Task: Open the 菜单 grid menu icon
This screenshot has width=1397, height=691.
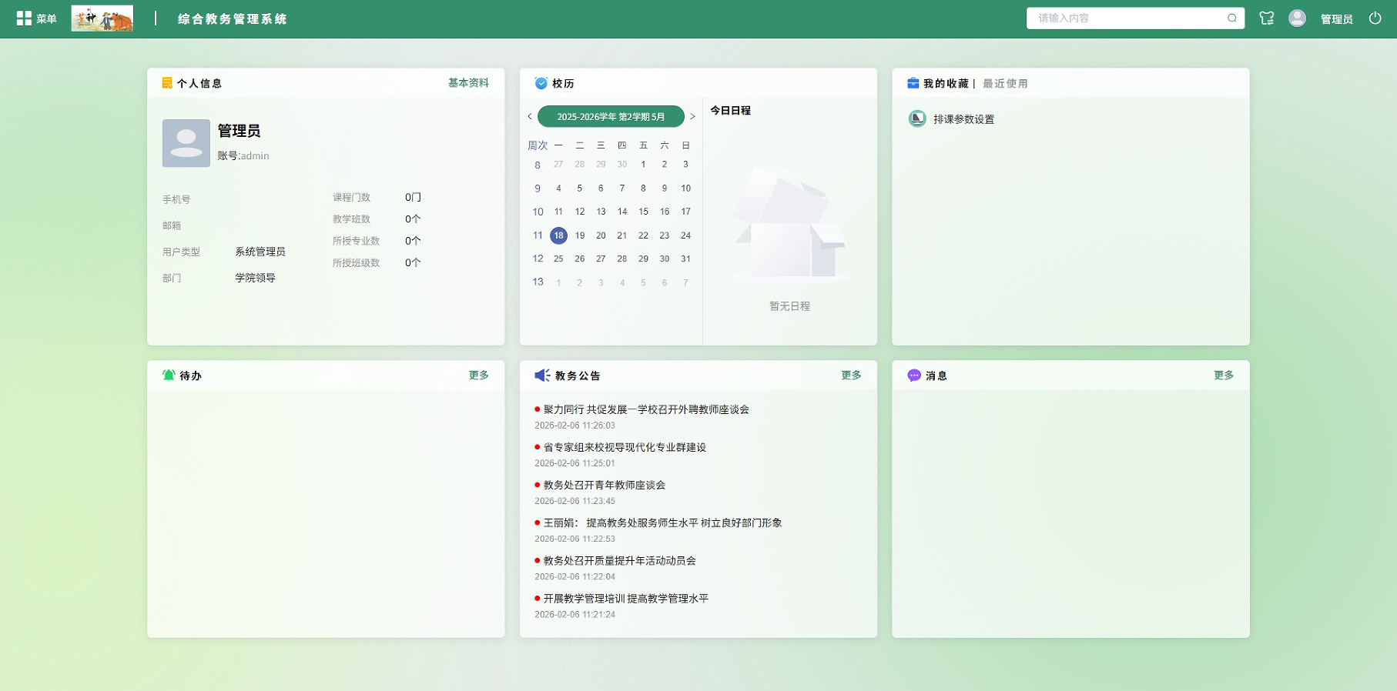Action: (24, 18)
